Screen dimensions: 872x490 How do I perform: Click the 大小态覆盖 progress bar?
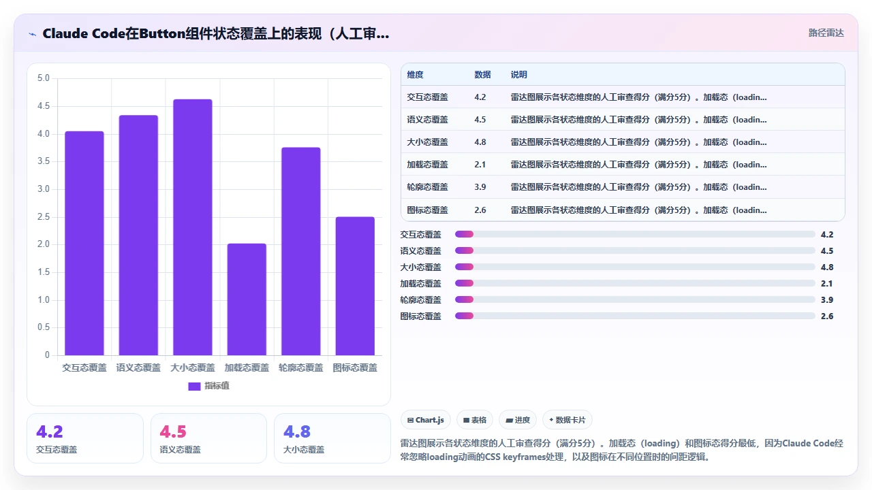pos(635,267)
